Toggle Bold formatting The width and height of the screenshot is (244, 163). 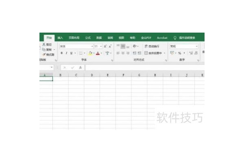(x=62, y=53)
